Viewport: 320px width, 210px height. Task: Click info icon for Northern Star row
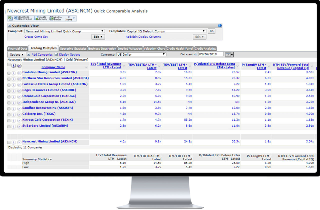(14, 79)
